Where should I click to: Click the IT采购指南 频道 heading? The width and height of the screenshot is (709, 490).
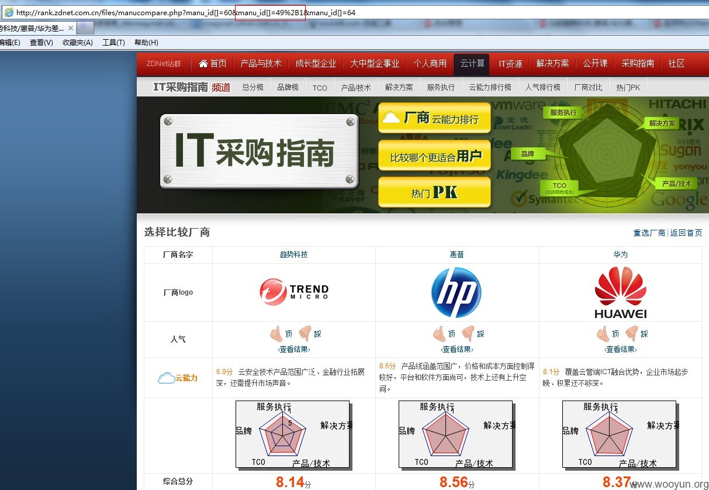(192, 87)
